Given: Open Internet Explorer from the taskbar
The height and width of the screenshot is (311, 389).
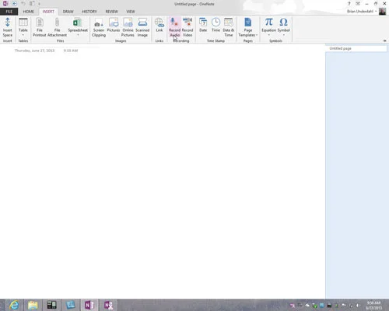Looking at the screenshot, I should click(x=14, y=305).
